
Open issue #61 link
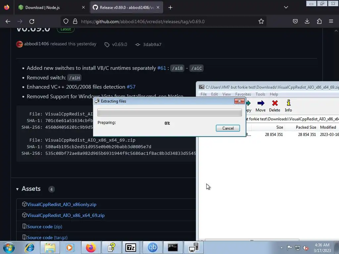click(x=162, y=68)
